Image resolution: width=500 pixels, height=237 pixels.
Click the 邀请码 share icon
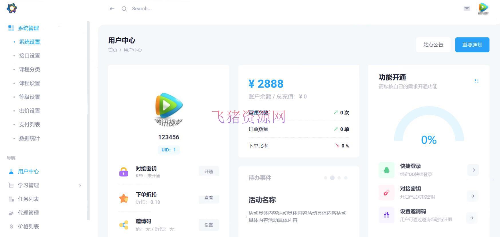coord(124,225)
